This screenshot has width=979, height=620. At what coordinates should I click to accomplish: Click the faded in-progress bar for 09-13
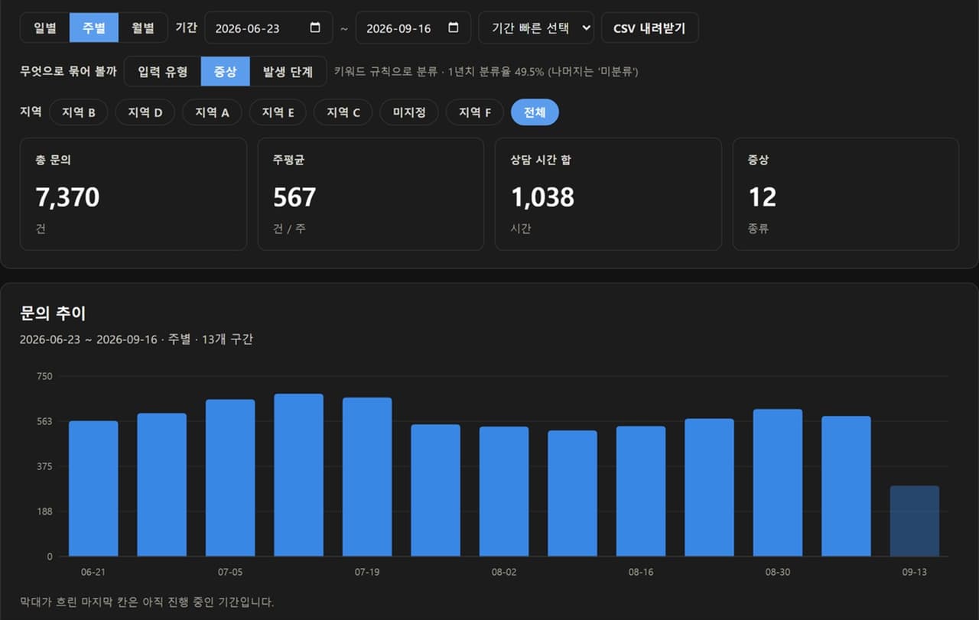pos(915,521)
